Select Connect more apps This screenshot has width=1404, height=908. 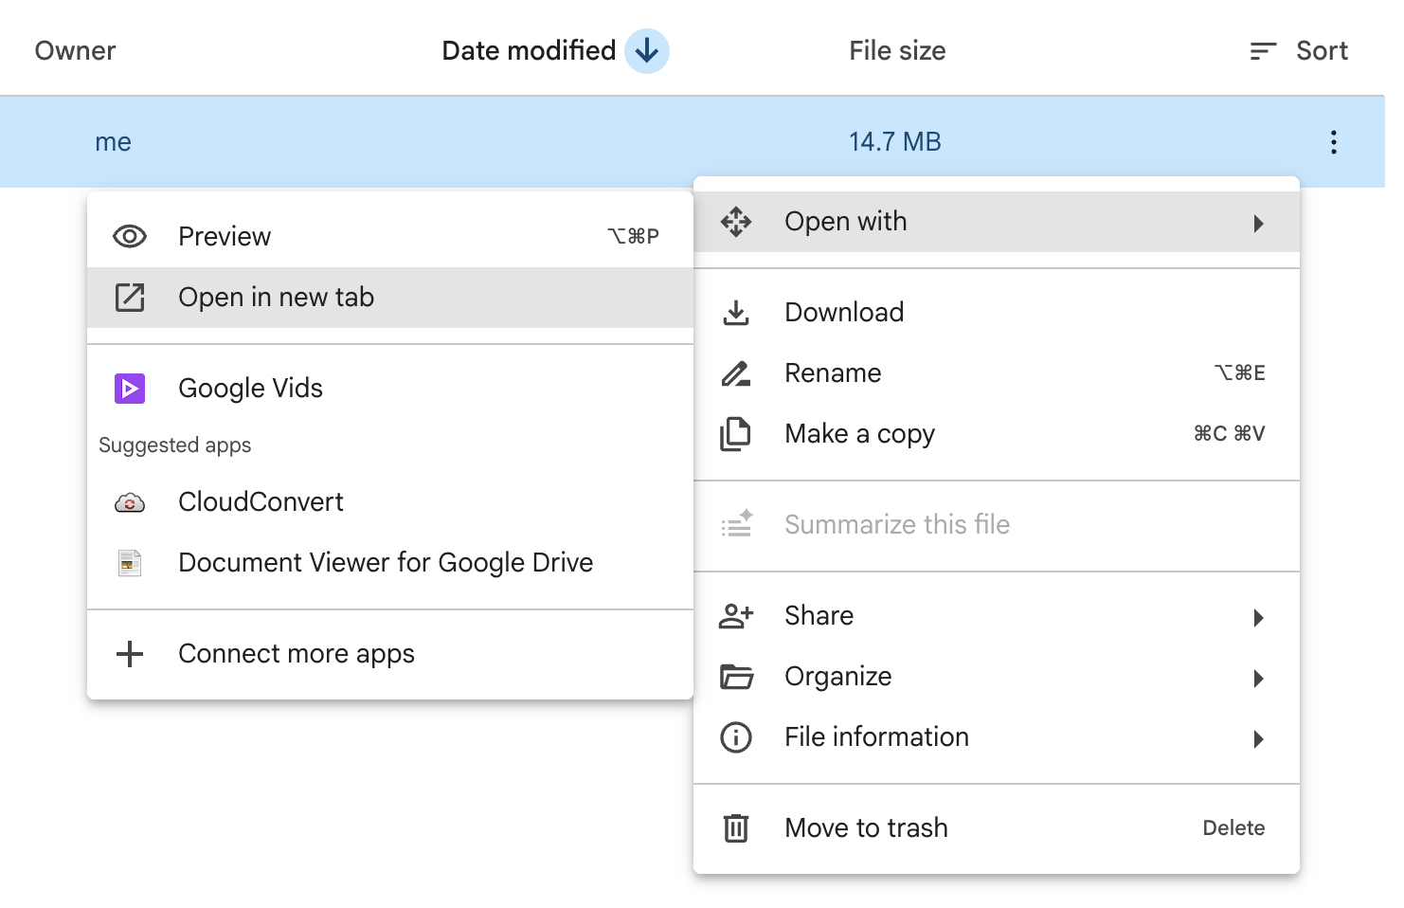coord(296,654)
